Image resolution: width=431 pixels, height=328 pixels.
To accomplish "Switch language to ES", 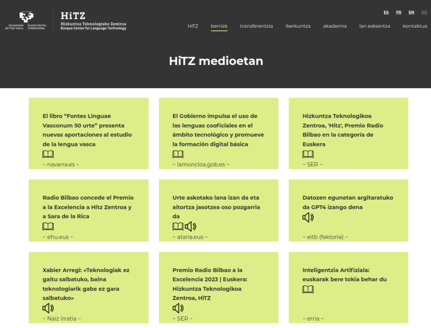I will point(386,12).
